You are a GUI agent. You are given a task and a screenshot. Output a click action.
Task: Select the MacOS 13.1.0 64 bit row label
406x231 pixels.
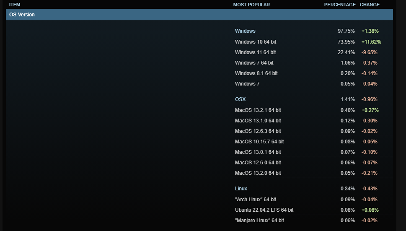(258, 121)
